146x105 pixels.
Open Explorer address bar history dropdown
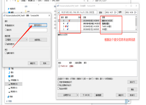coord(84,1)
